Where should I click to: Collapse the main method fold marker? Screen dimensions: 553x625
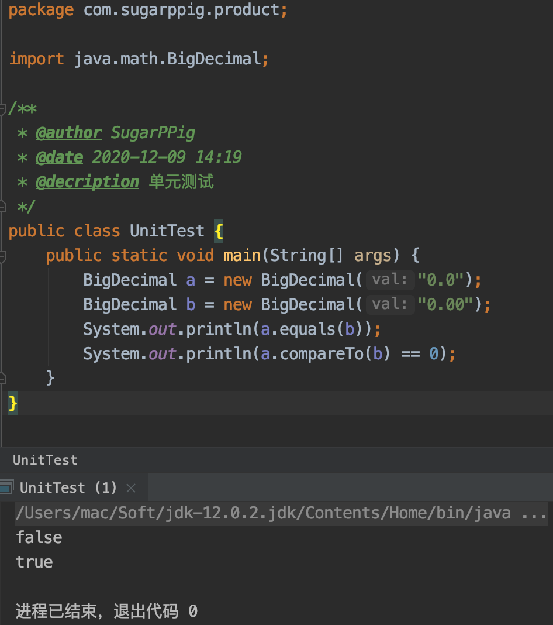coord(2,256)
